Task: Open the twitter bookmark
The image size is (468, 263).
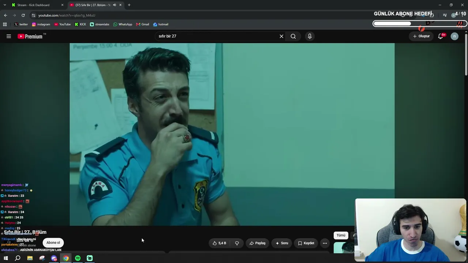Action: coord(21,24)
